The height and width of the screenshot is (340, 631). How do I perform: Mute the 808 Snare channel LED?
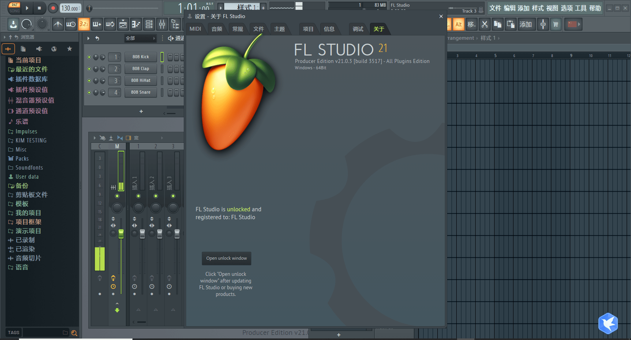pos(89,92)
